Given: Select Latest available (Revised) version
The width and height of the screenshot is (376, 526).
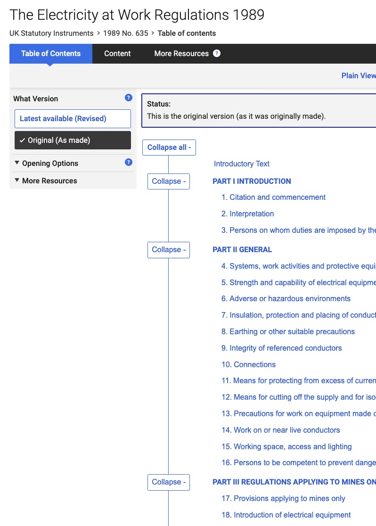Looking at the screenshot, I should pyautogui.click(x=73, y=119).
